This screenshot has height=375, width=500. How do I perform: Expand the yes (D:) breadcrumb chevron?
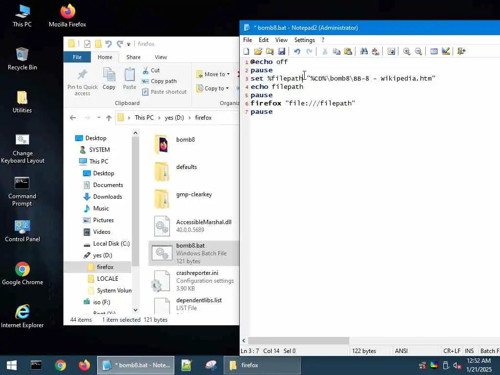pos(189,118)
